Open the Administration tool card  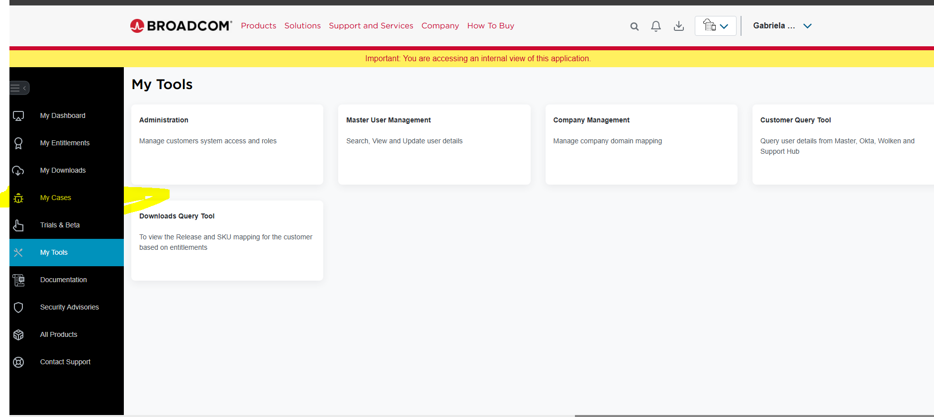coord(227,145)
